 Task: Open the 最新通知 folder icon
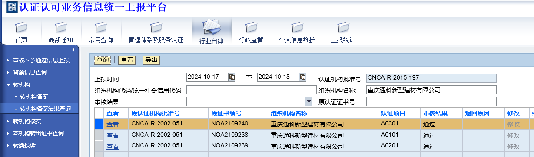click(61, 28)
